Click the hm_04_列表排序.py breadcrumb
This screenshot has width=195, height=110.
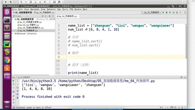pos(44,13)
